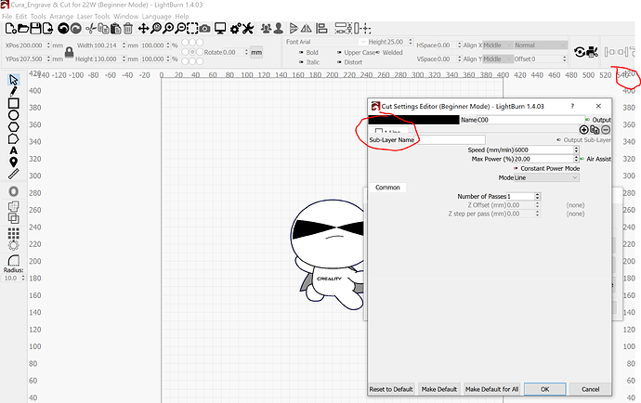Image resolution: width=641 pixels, height=403 pixels.
Task: Activate the pan view arrows tool
Action: (x=143, y=28)
